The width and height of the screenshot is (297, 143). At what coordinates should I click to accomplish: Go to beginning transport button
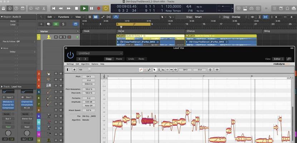(x=54, y=8)
